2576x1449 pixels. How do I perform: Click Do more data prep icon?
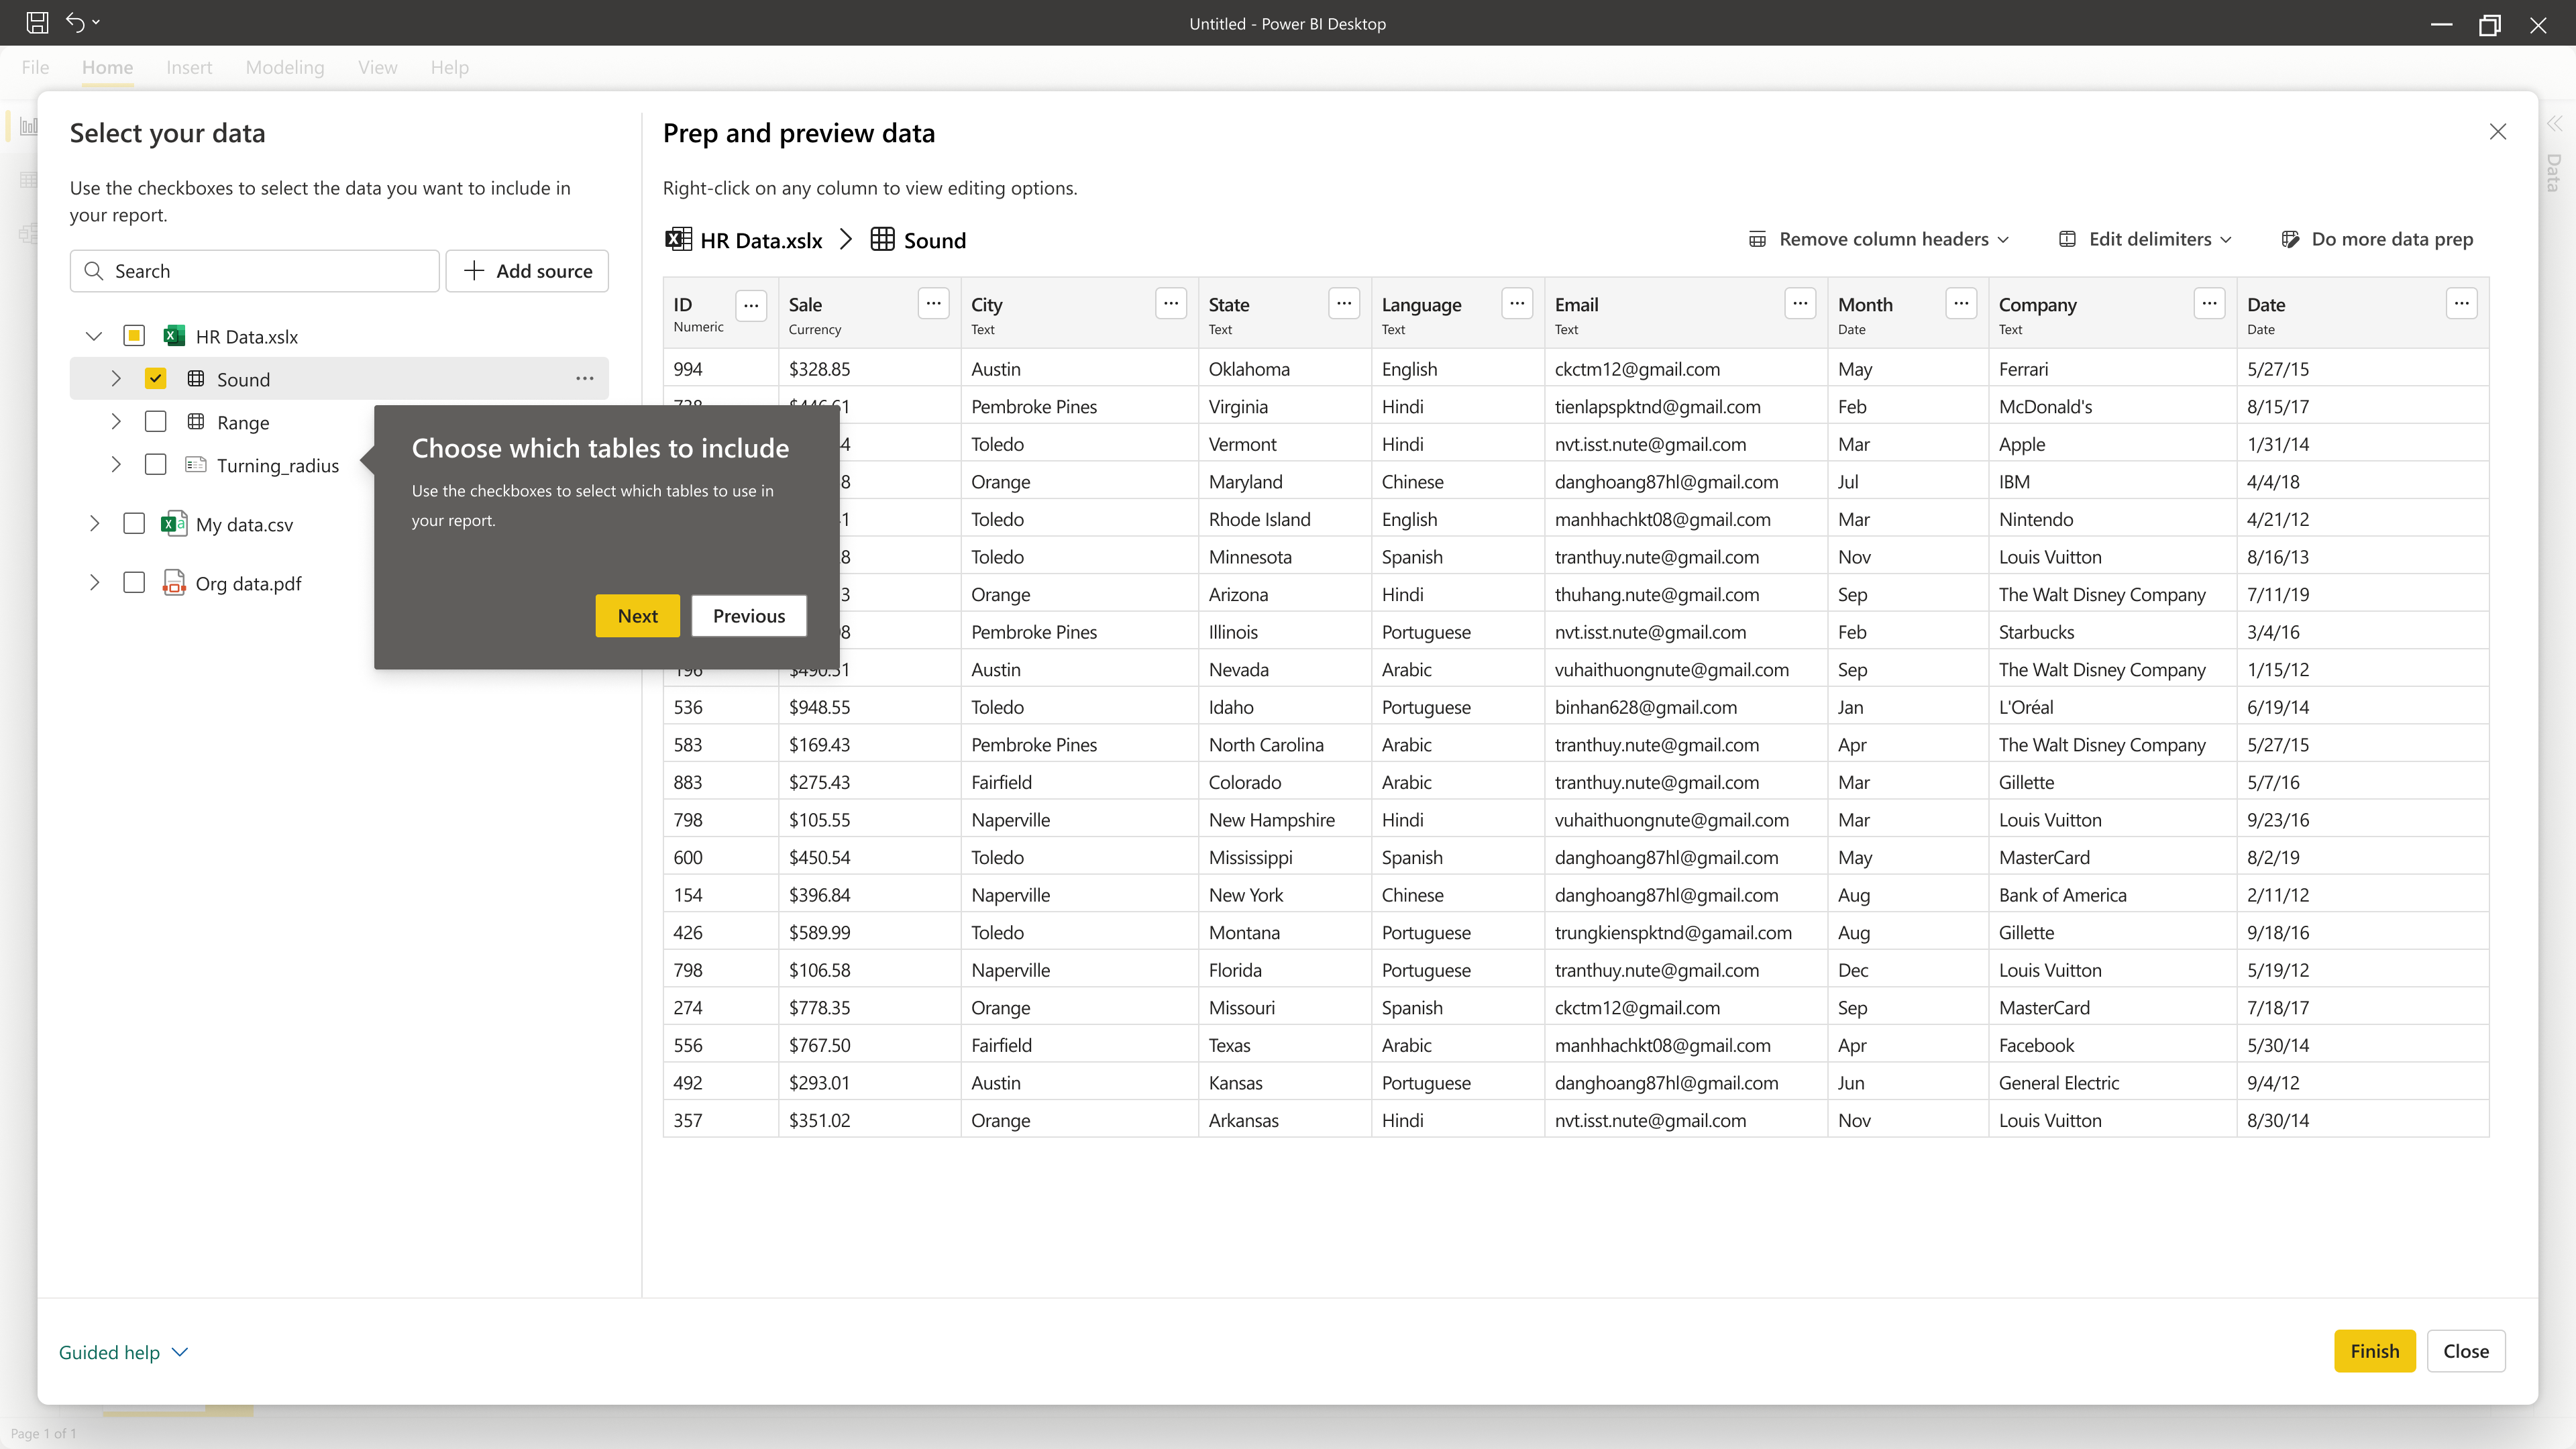2290,239
